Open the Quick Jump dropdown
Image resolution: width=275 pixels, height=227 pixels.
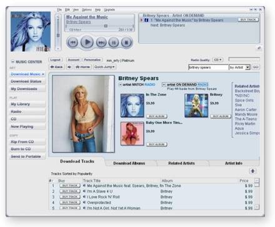(x=104, y=67)
